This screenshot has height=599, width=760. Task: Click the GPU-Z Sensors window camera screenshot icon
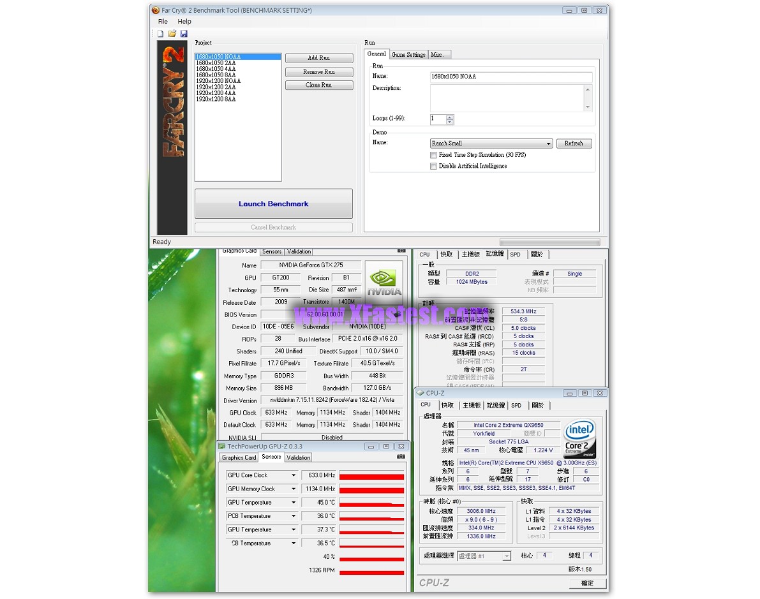401,457
